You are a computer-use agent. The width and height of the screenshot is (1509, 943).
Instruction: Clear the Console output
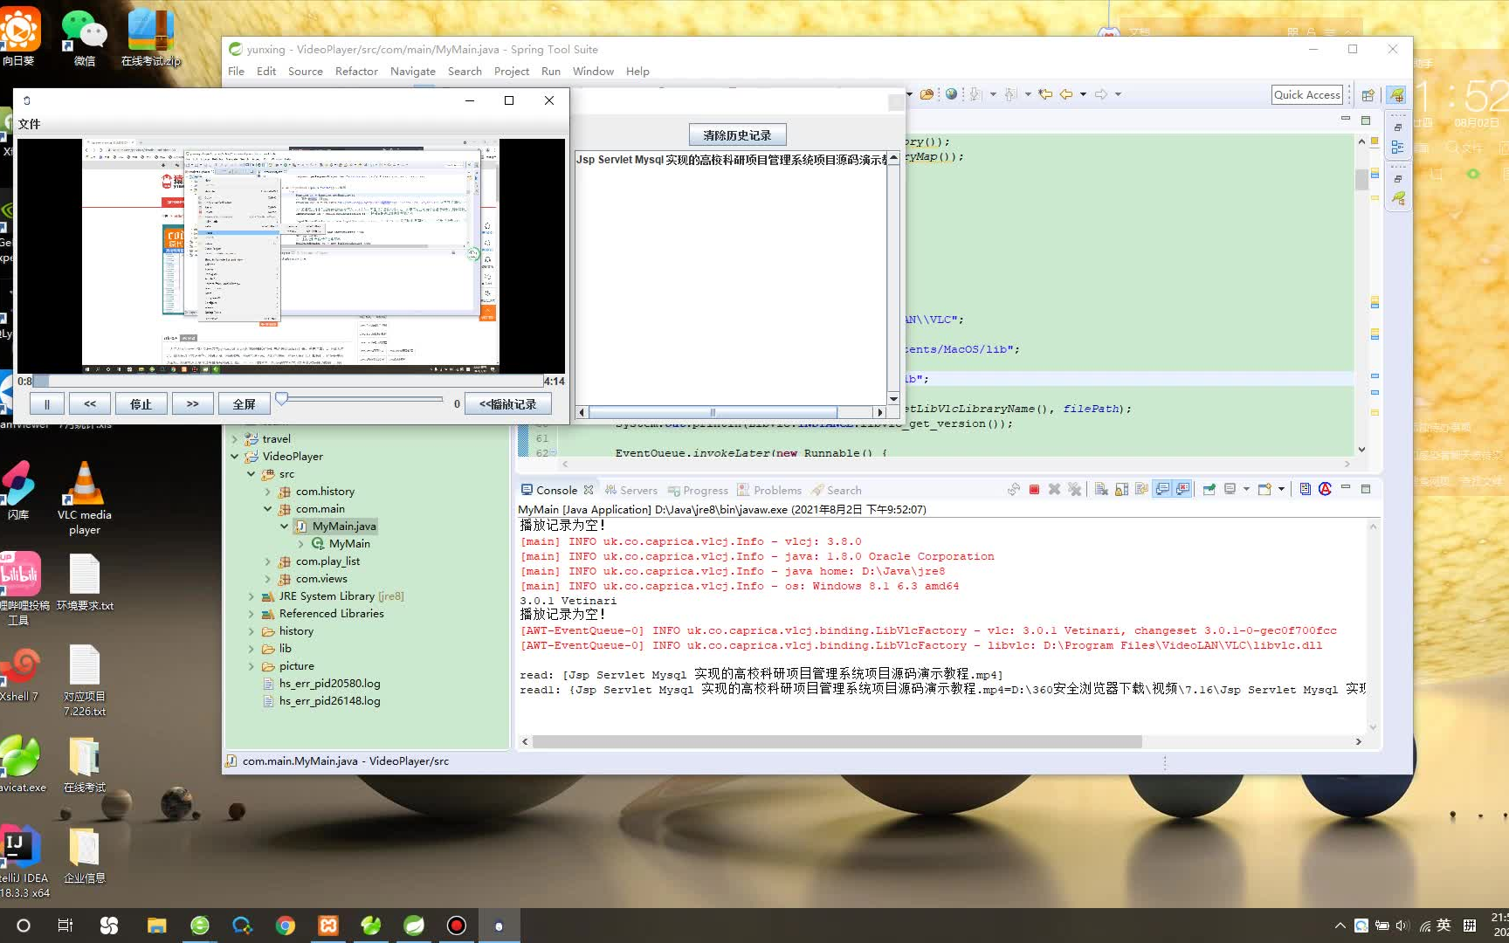tap(1101, 490)
